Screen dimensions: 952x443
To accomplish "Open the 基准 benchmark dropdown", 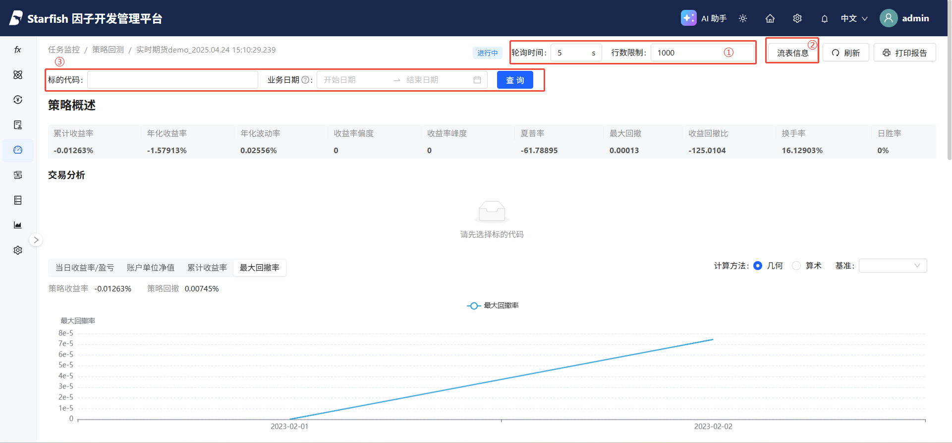I will tap(893, 266).
